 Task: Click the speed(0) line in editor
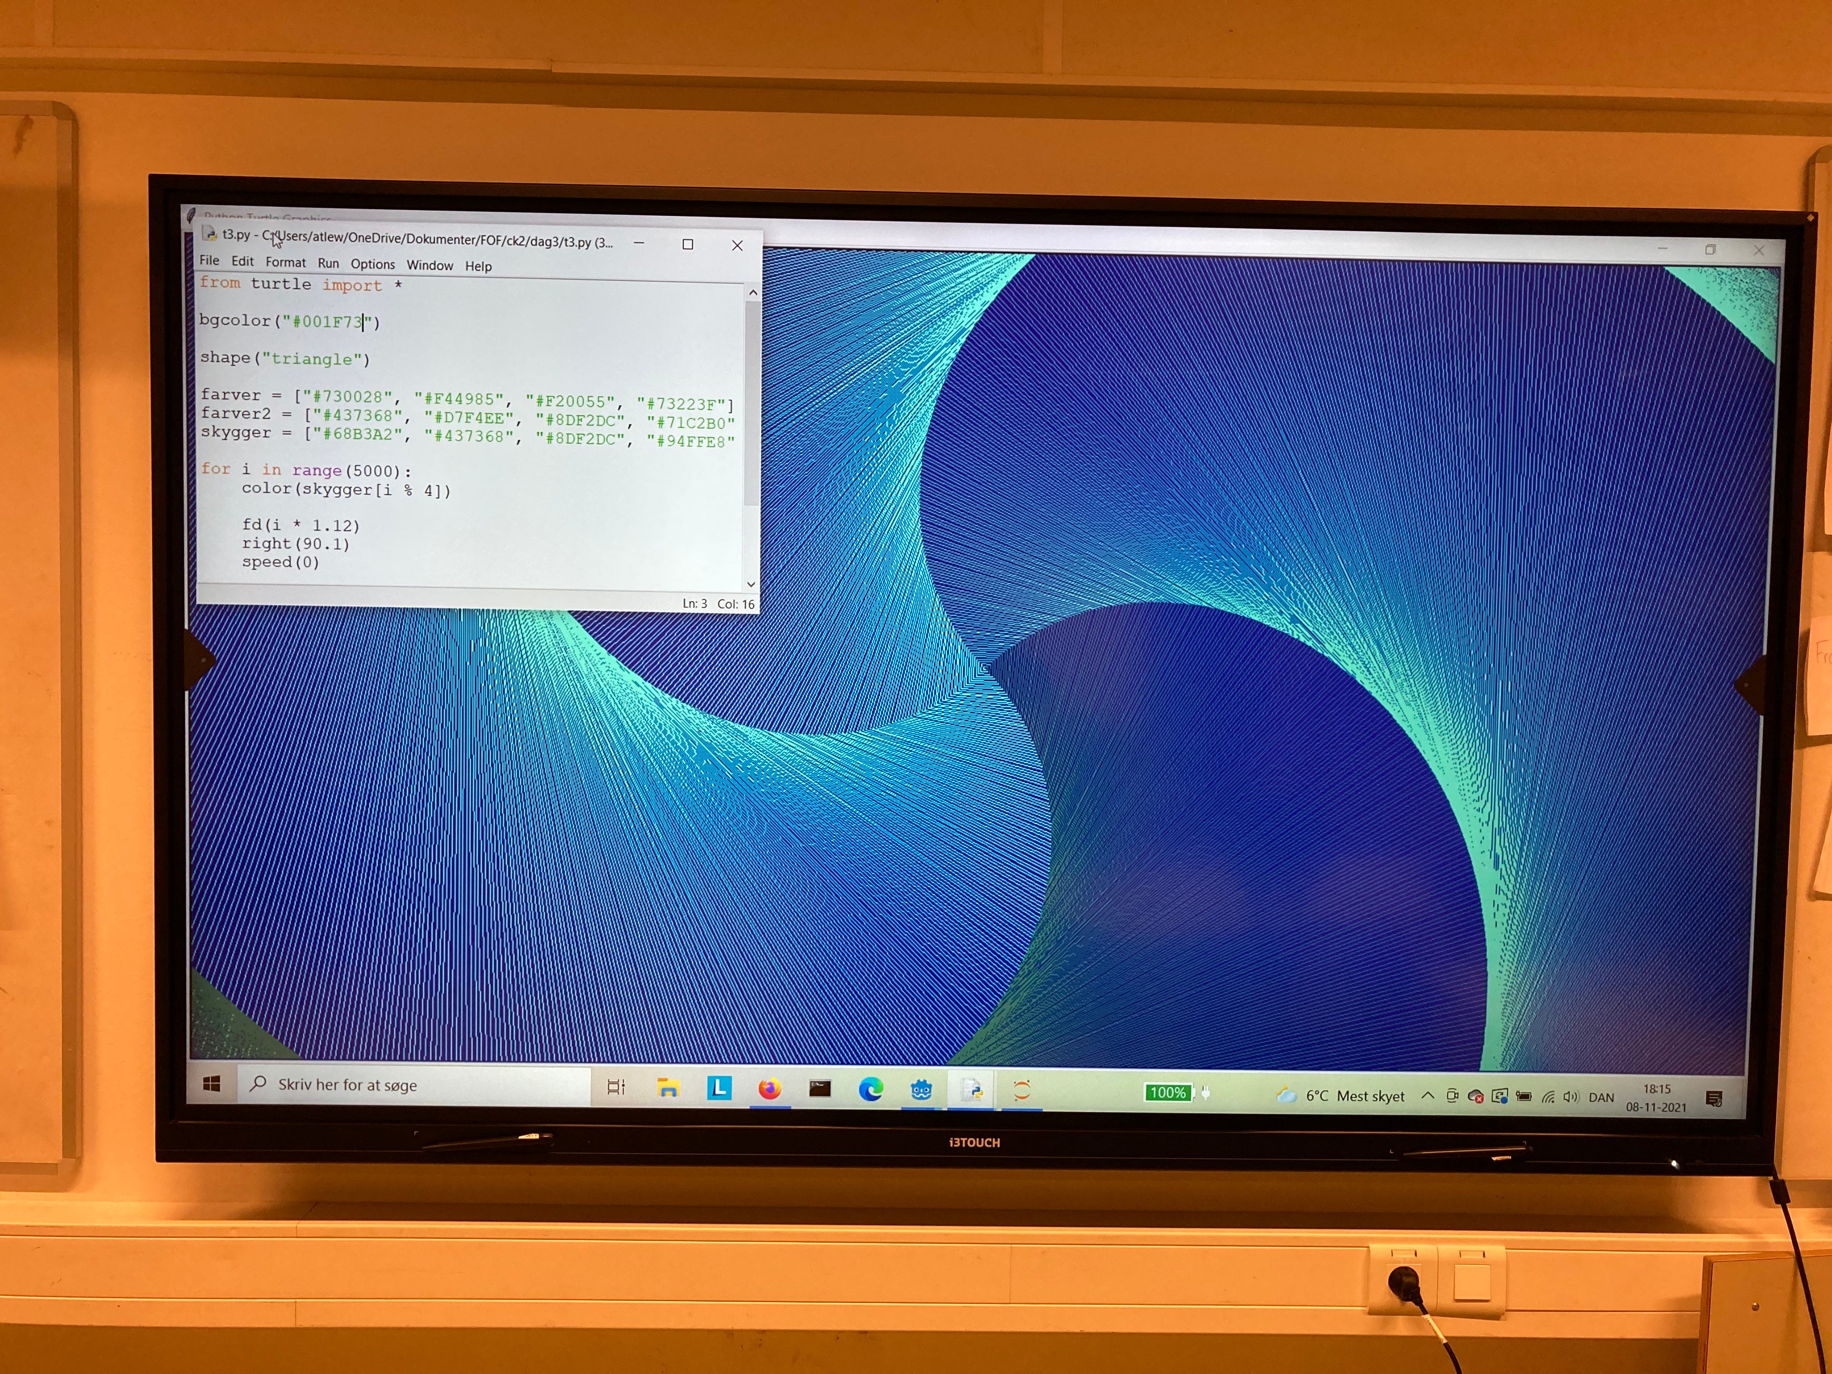[280, 562]
